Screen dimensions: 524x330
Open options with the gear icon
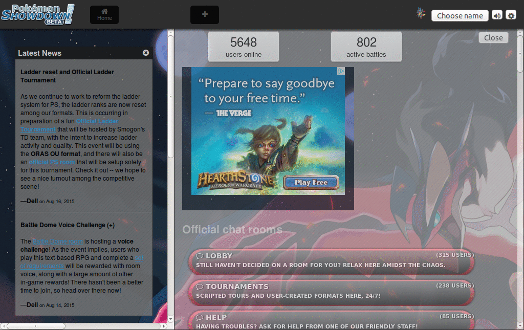511,16
